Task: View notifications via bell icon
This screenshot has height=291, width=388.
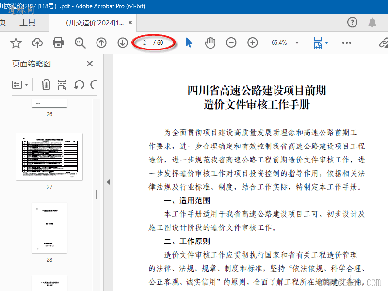Action: tap(372, 22)
